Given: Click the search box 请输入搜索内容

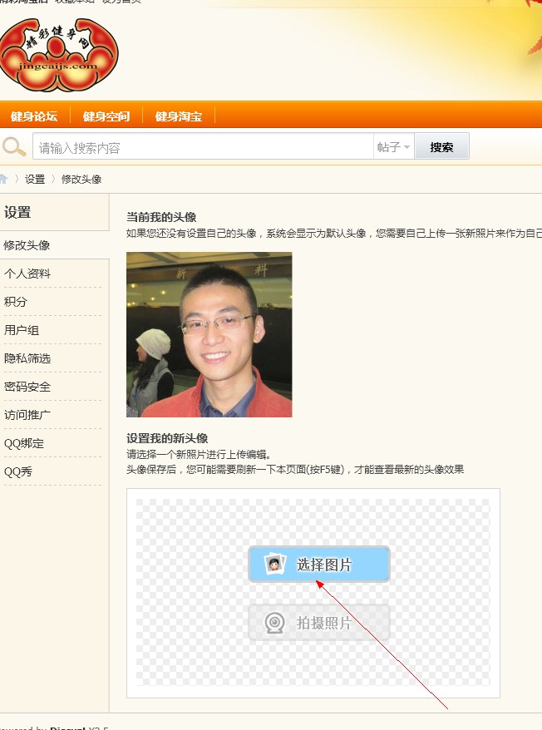Looking at the screenshot, I should (x=203, y=147).
